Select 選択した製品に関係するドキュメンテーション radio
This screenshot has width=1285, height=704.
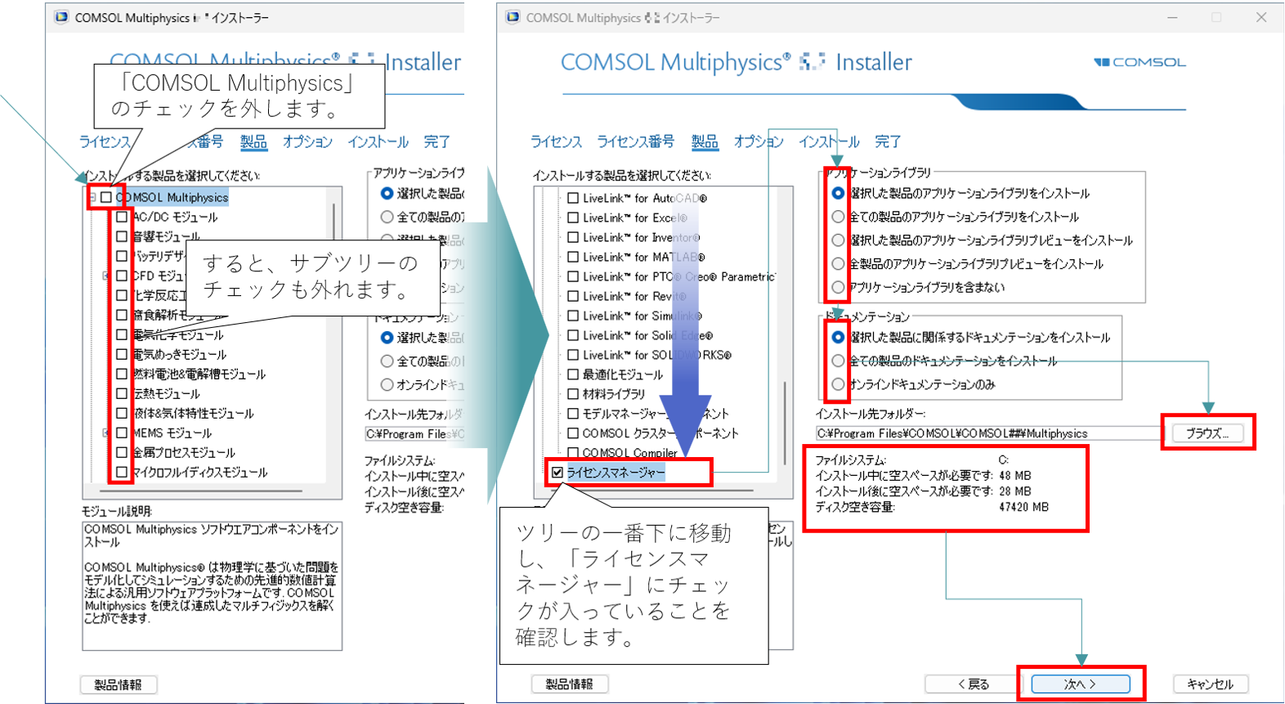838,337
